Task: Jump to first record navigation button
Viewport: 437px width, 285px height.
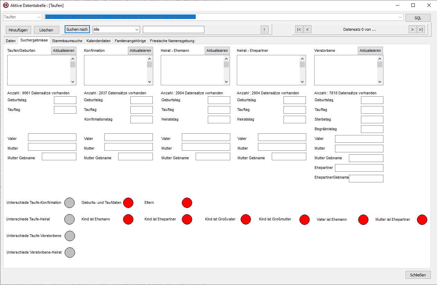Action: point(299,29)
